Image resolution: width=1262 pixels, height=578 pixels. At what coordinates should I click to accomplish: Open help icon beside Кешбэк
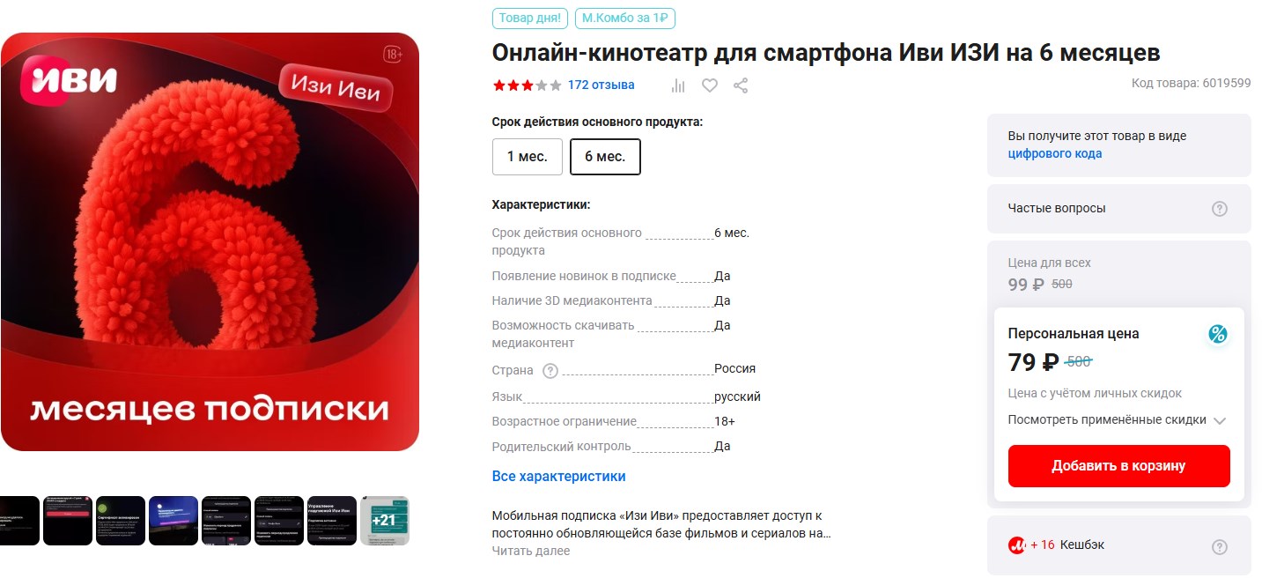pos(1219,546)
